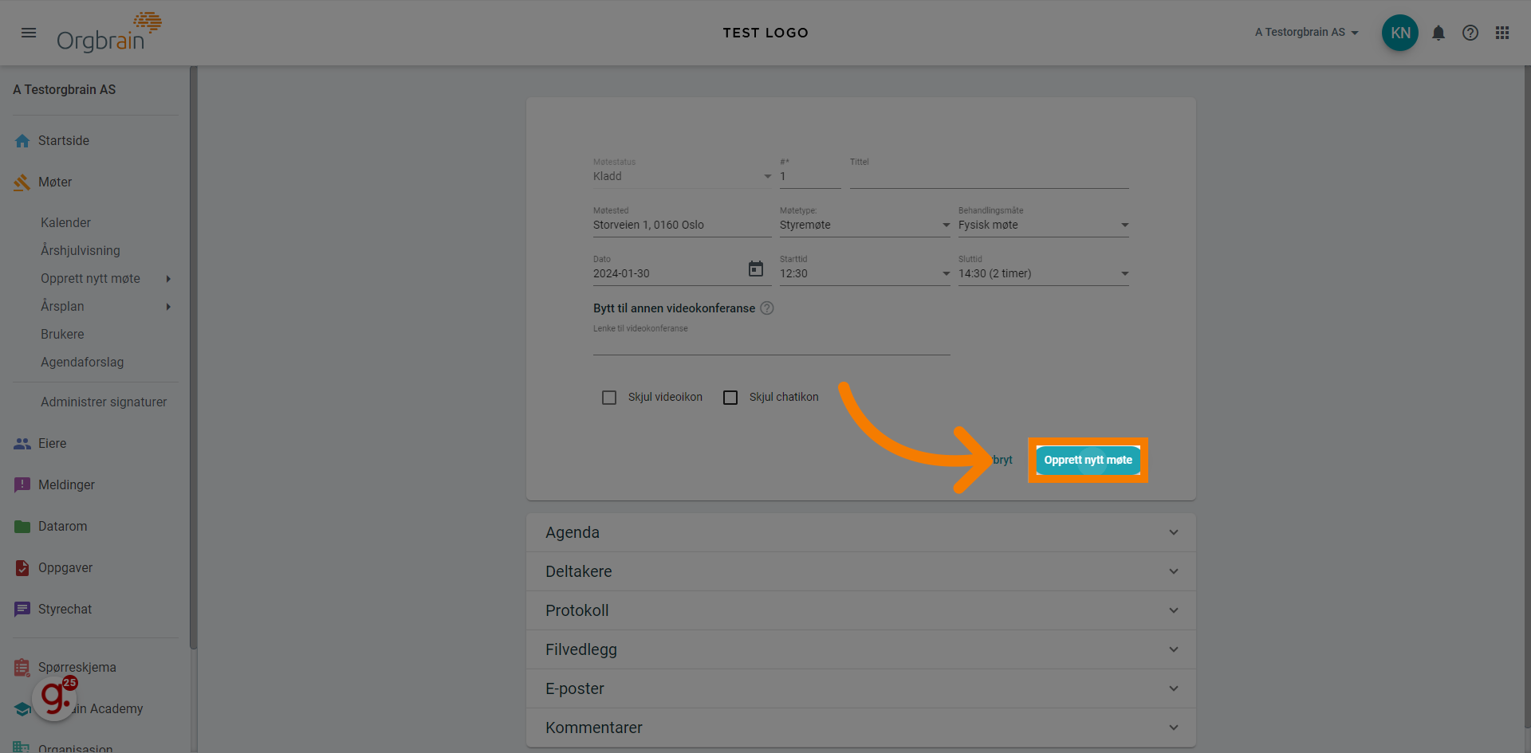Click the sidebar scrollbar
The width and height of the screenshot is (1531, 753).
pos(193,359)
